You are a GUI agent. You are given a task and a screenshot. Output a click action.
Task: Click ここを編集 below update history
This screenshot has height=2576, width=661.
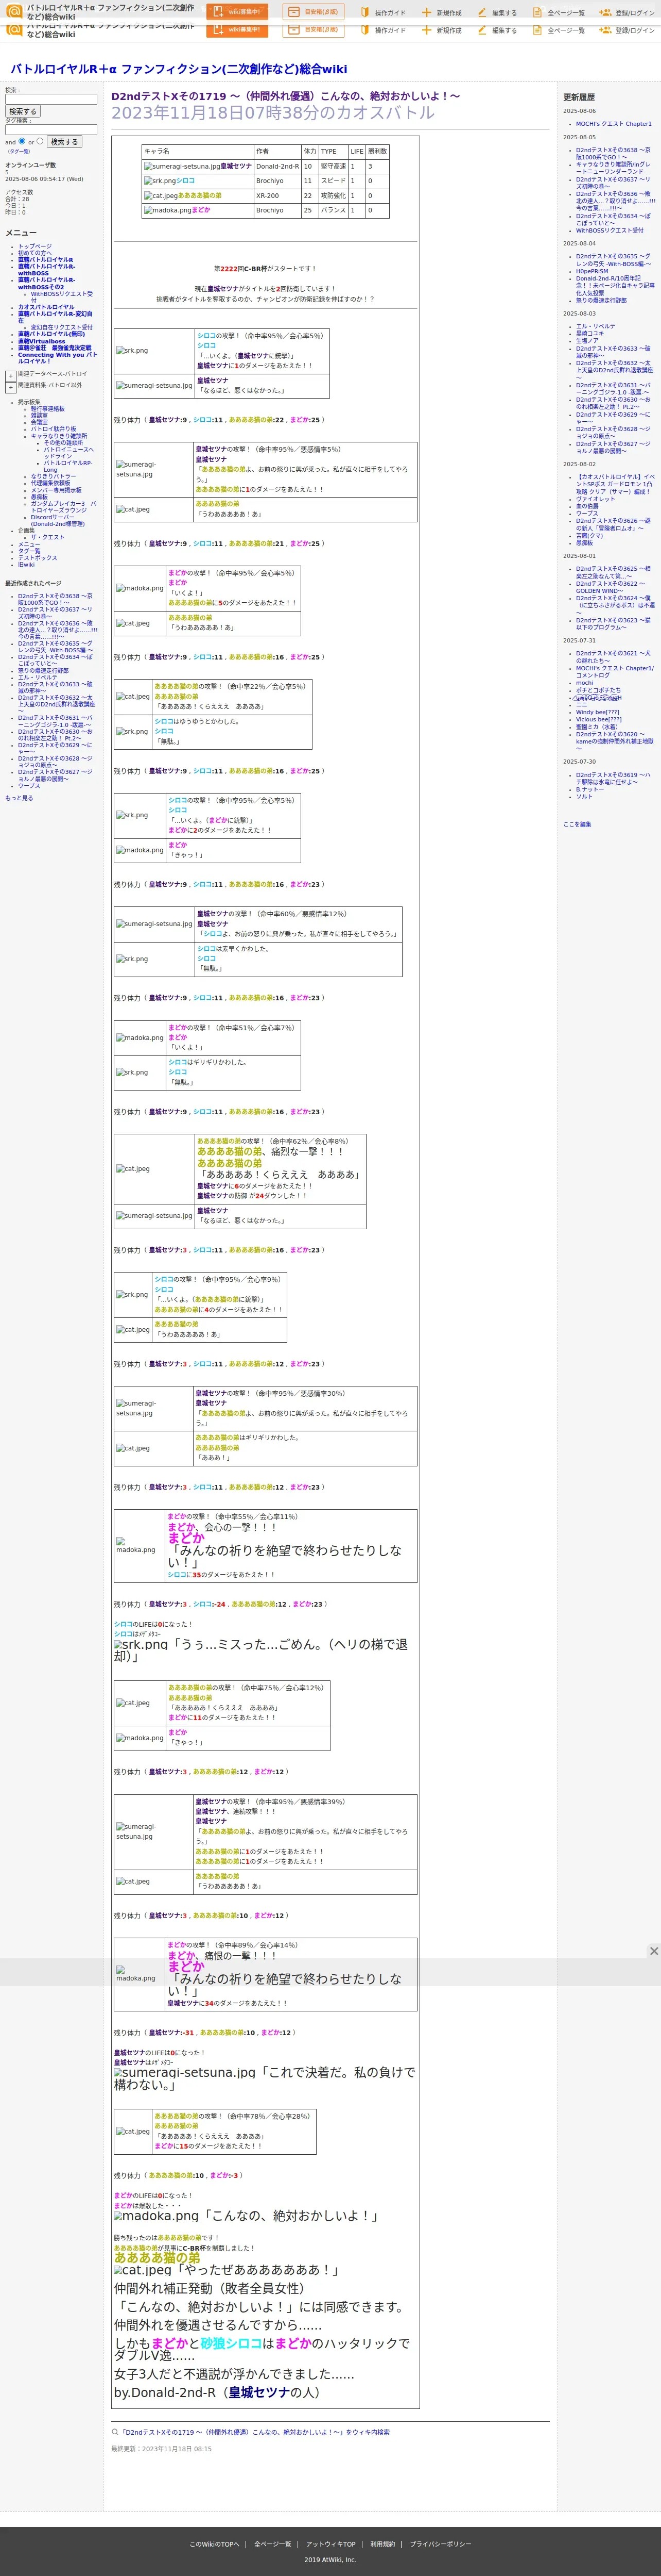(x=577, y=824)
